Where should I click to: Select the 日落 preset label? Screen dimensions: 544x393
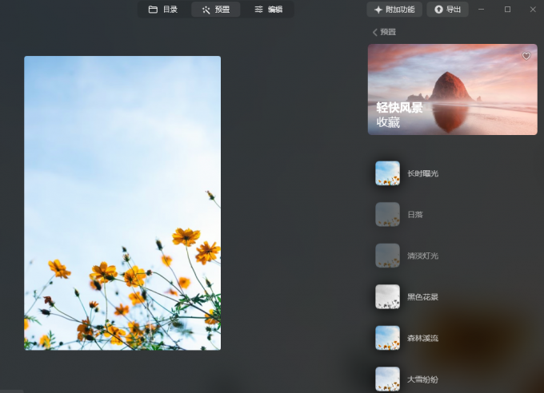pos(415,215)
